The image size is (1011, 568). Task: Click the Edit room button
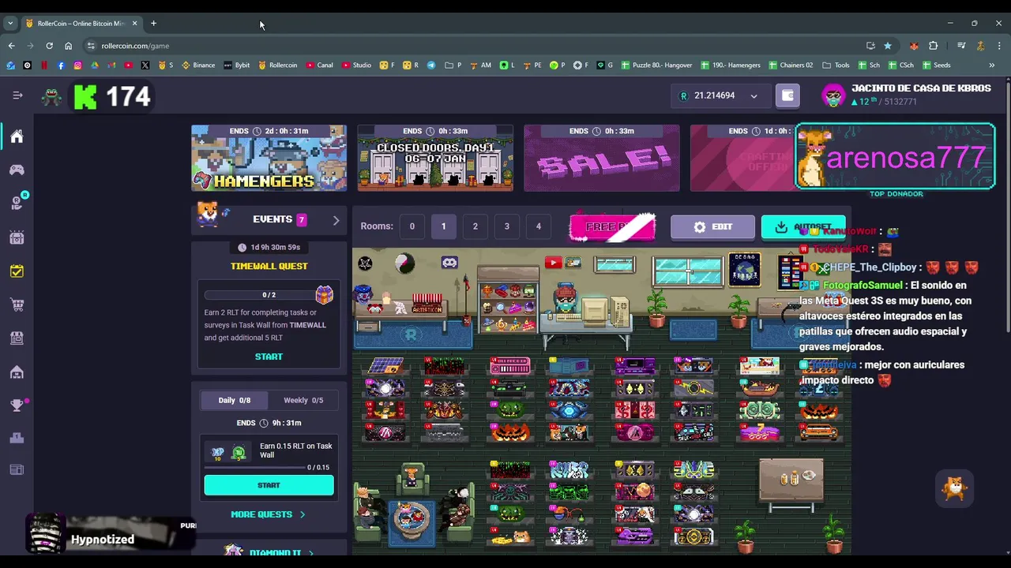[x=712, y=226]
